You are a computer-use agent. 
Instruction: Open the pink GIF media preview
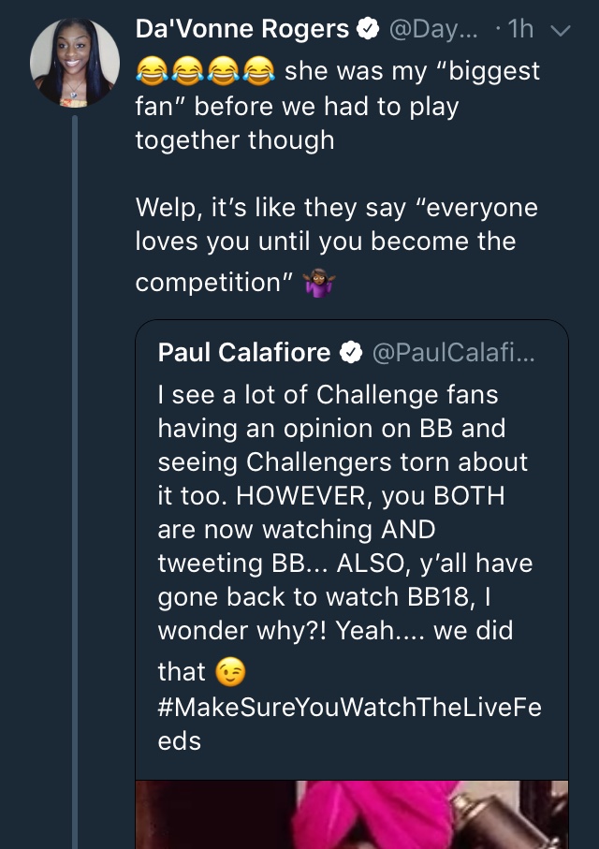(x=352, y=814)
